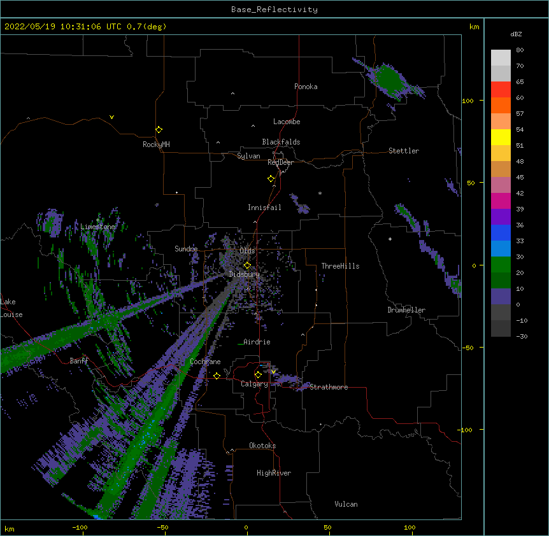
Task: Click the white asterisk marker east of Innisfail
Action: pos(320,193)
